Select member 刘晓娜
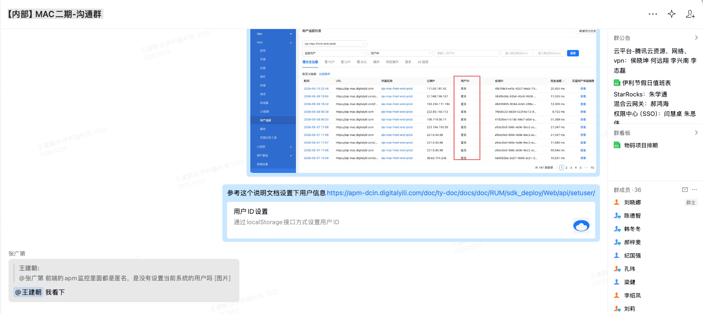The width and height of the screenshot is (703, 314). click(x=632, y=202)
